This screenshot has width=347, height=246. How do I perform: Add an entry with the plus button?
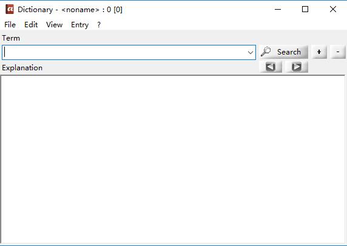[319, 52]
